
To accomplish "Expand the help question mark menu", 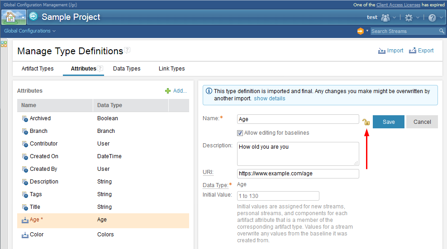I will (x=435, y=18).
